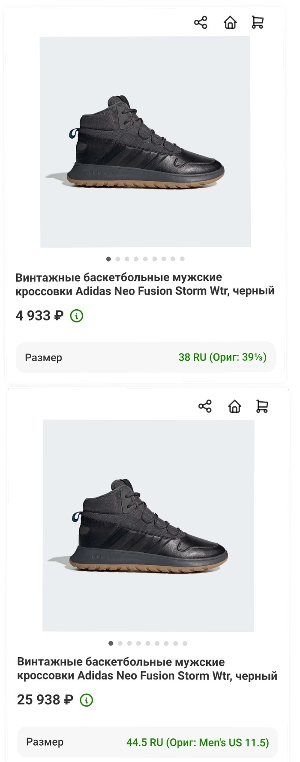Tap a middle dot in the image pagination
Image resolution: width=300 pixels, height=762 pixels.
[x=145, y=259]
